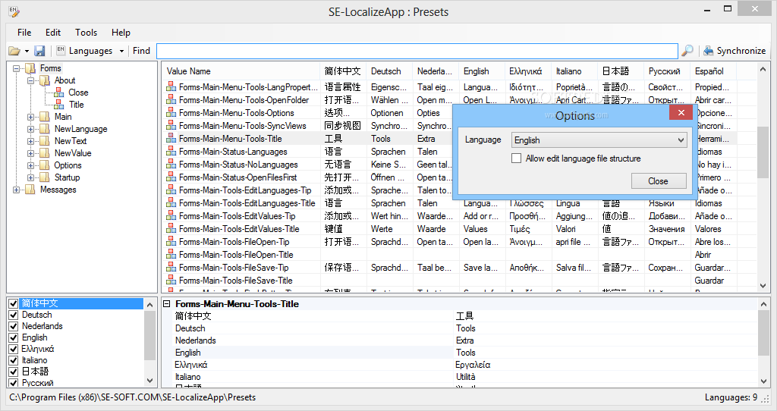Click the Español column header

point(713,71)
